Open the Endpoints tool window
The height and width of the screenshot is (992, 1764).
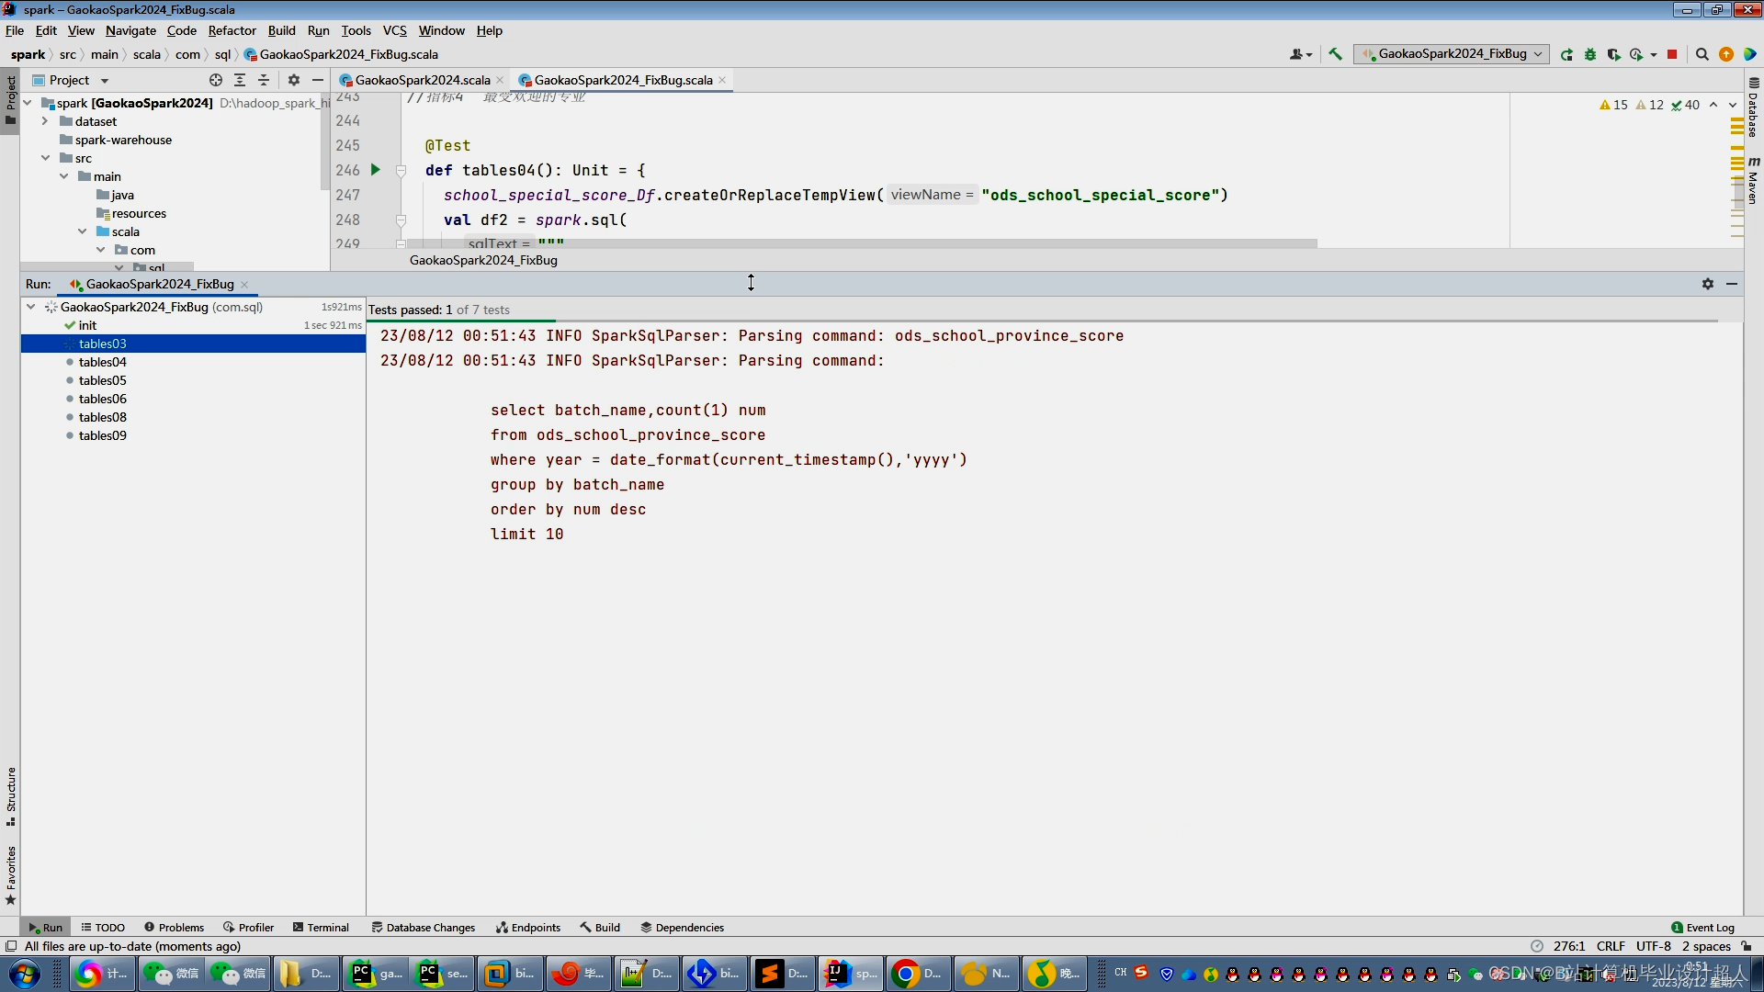pyautogui.click(x=528, y=928)
